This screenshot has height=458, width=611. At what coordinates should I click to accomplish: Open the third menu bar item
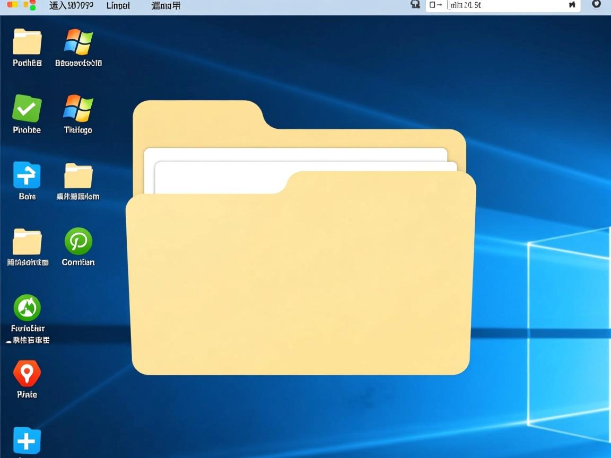coord(165,6)
